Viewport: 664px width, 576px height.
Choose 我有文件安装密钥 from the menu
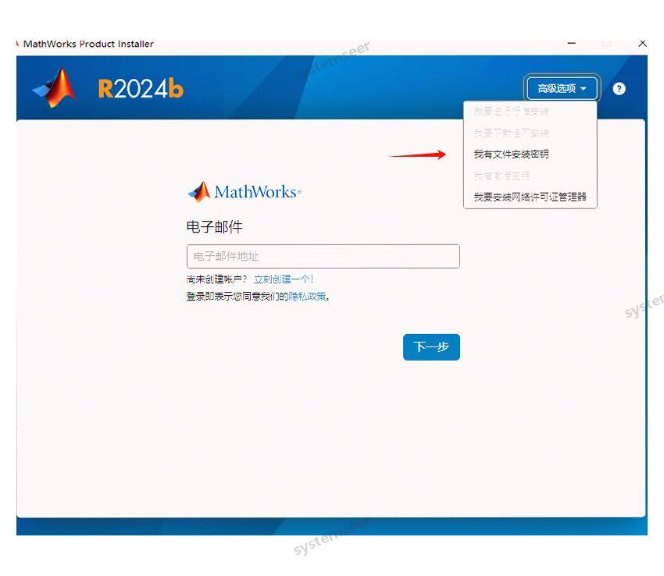pos(511,154)
